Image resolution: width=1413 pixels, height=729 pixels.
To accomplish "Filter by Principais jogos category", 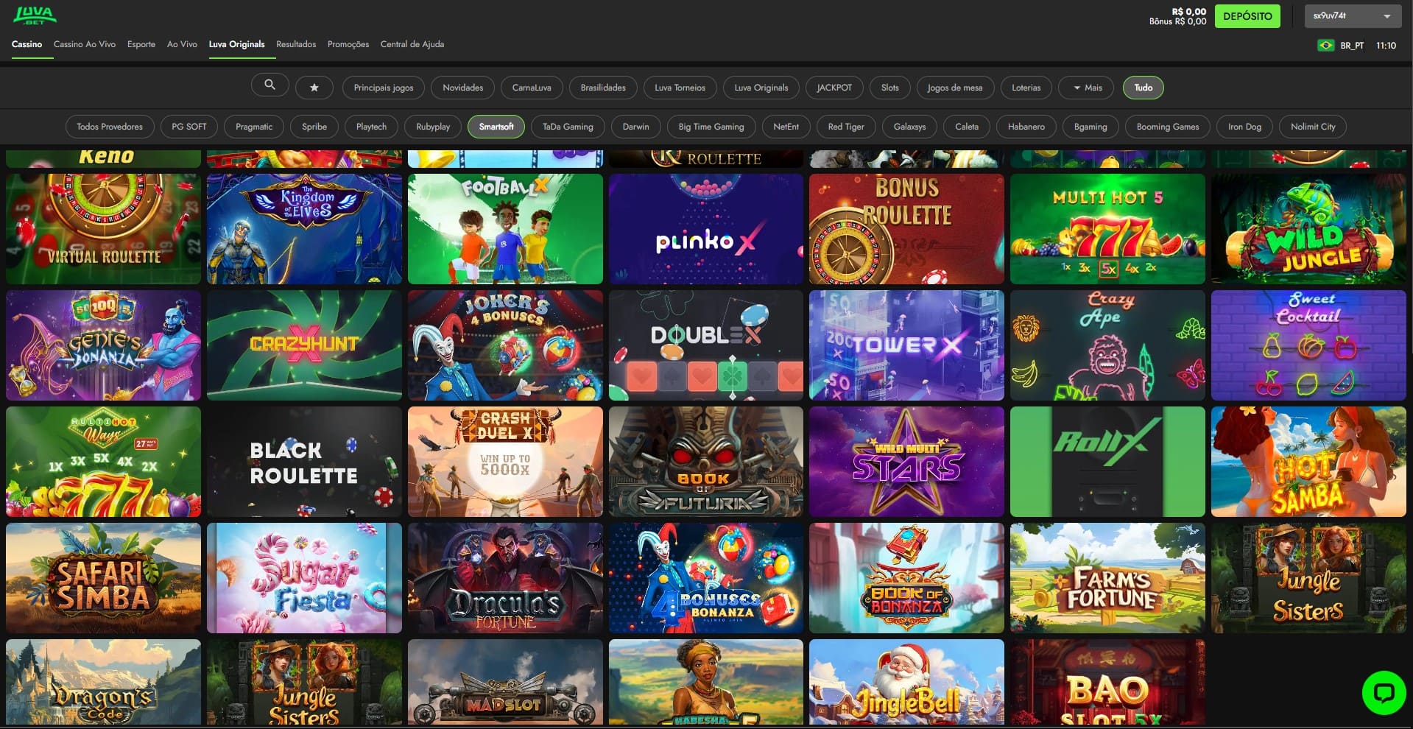I will point(384,88).
